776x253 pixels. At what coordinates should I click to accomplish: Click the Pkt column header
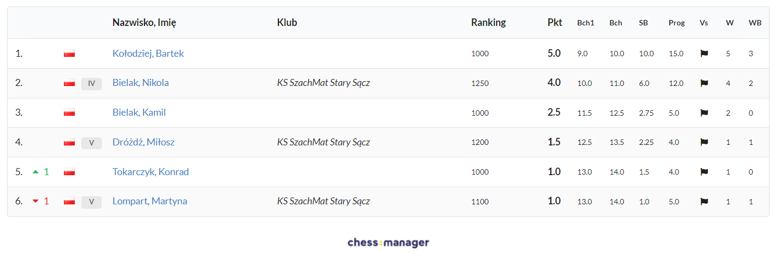tap(555, 23)
